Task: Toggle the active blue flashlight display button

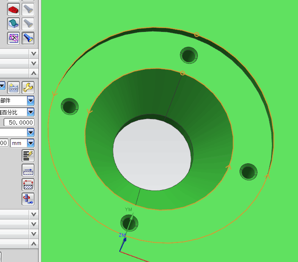Action: [x=28, y=38]
